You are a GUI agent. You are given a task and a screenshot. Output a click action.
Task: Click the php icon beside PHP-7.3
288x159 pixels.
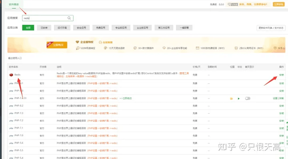coord(11,113)
